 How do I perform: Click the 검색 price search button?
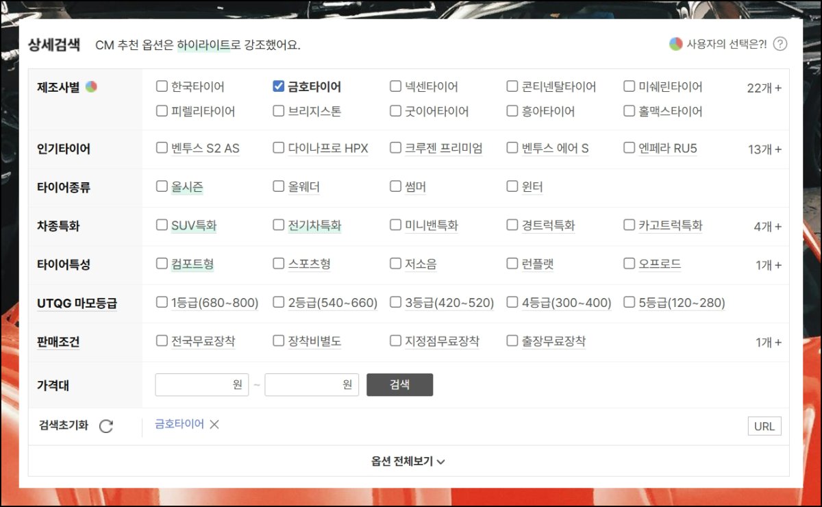click(x=400, y=385)
